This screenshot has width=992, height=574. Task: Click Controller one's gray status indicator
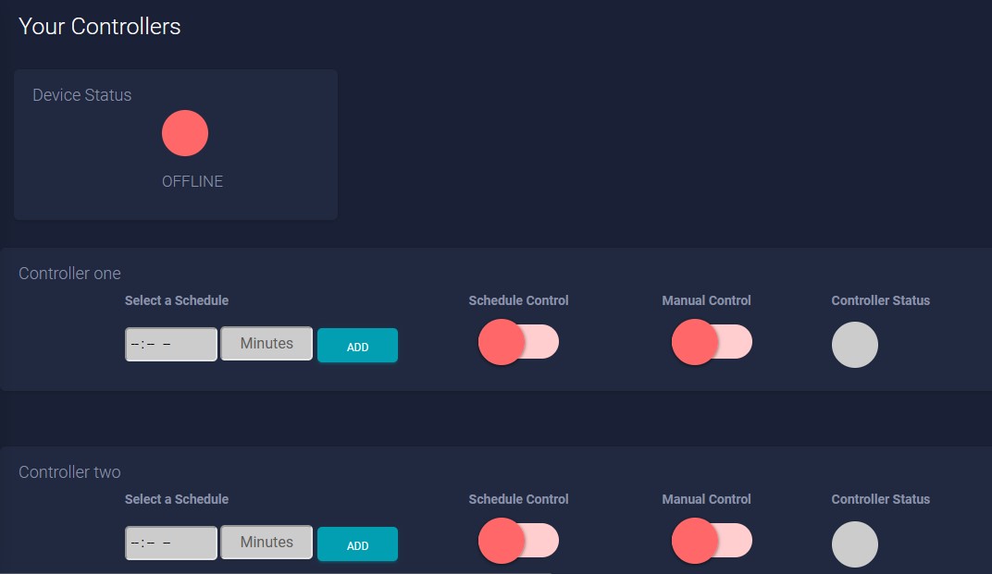(x=854, y=345)
